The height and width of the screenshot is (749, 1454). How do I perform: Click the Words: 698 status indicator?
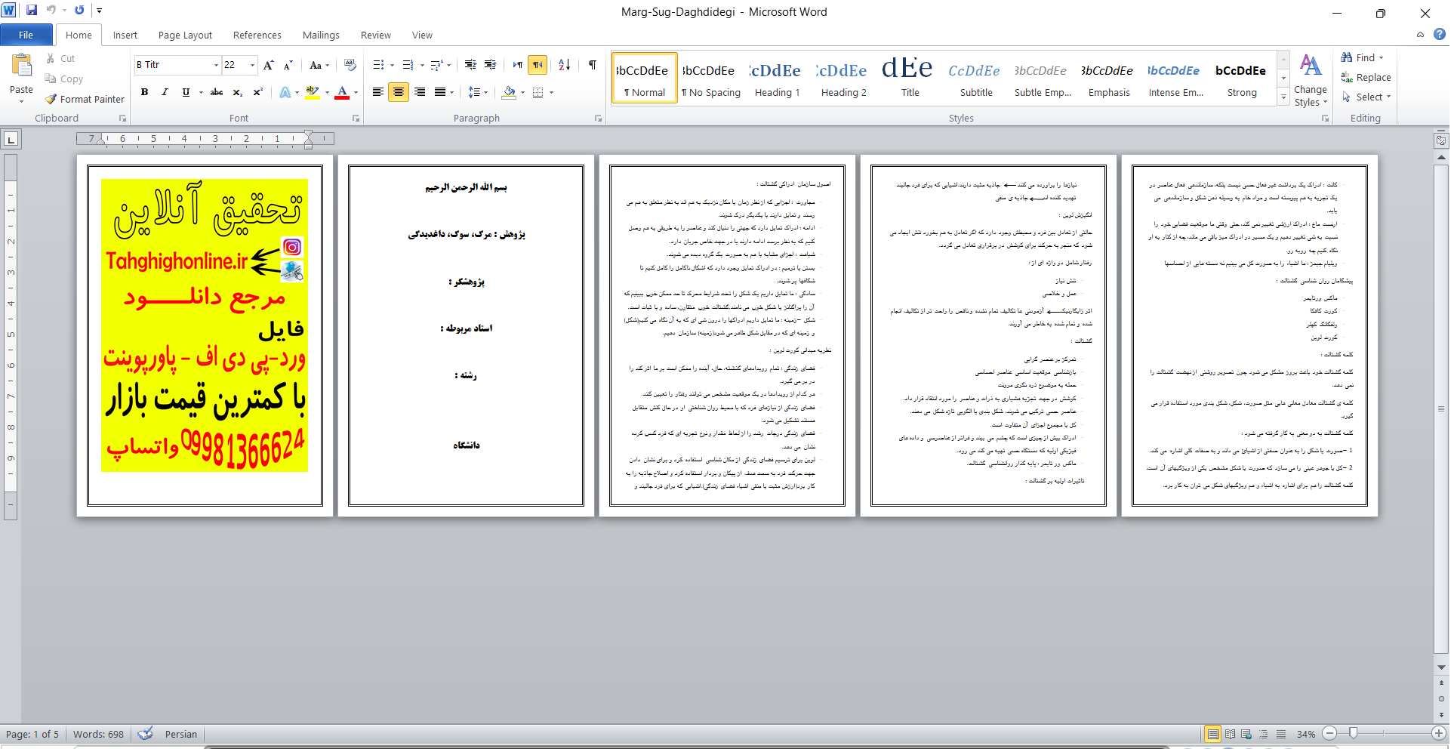[x=98, y=734]
